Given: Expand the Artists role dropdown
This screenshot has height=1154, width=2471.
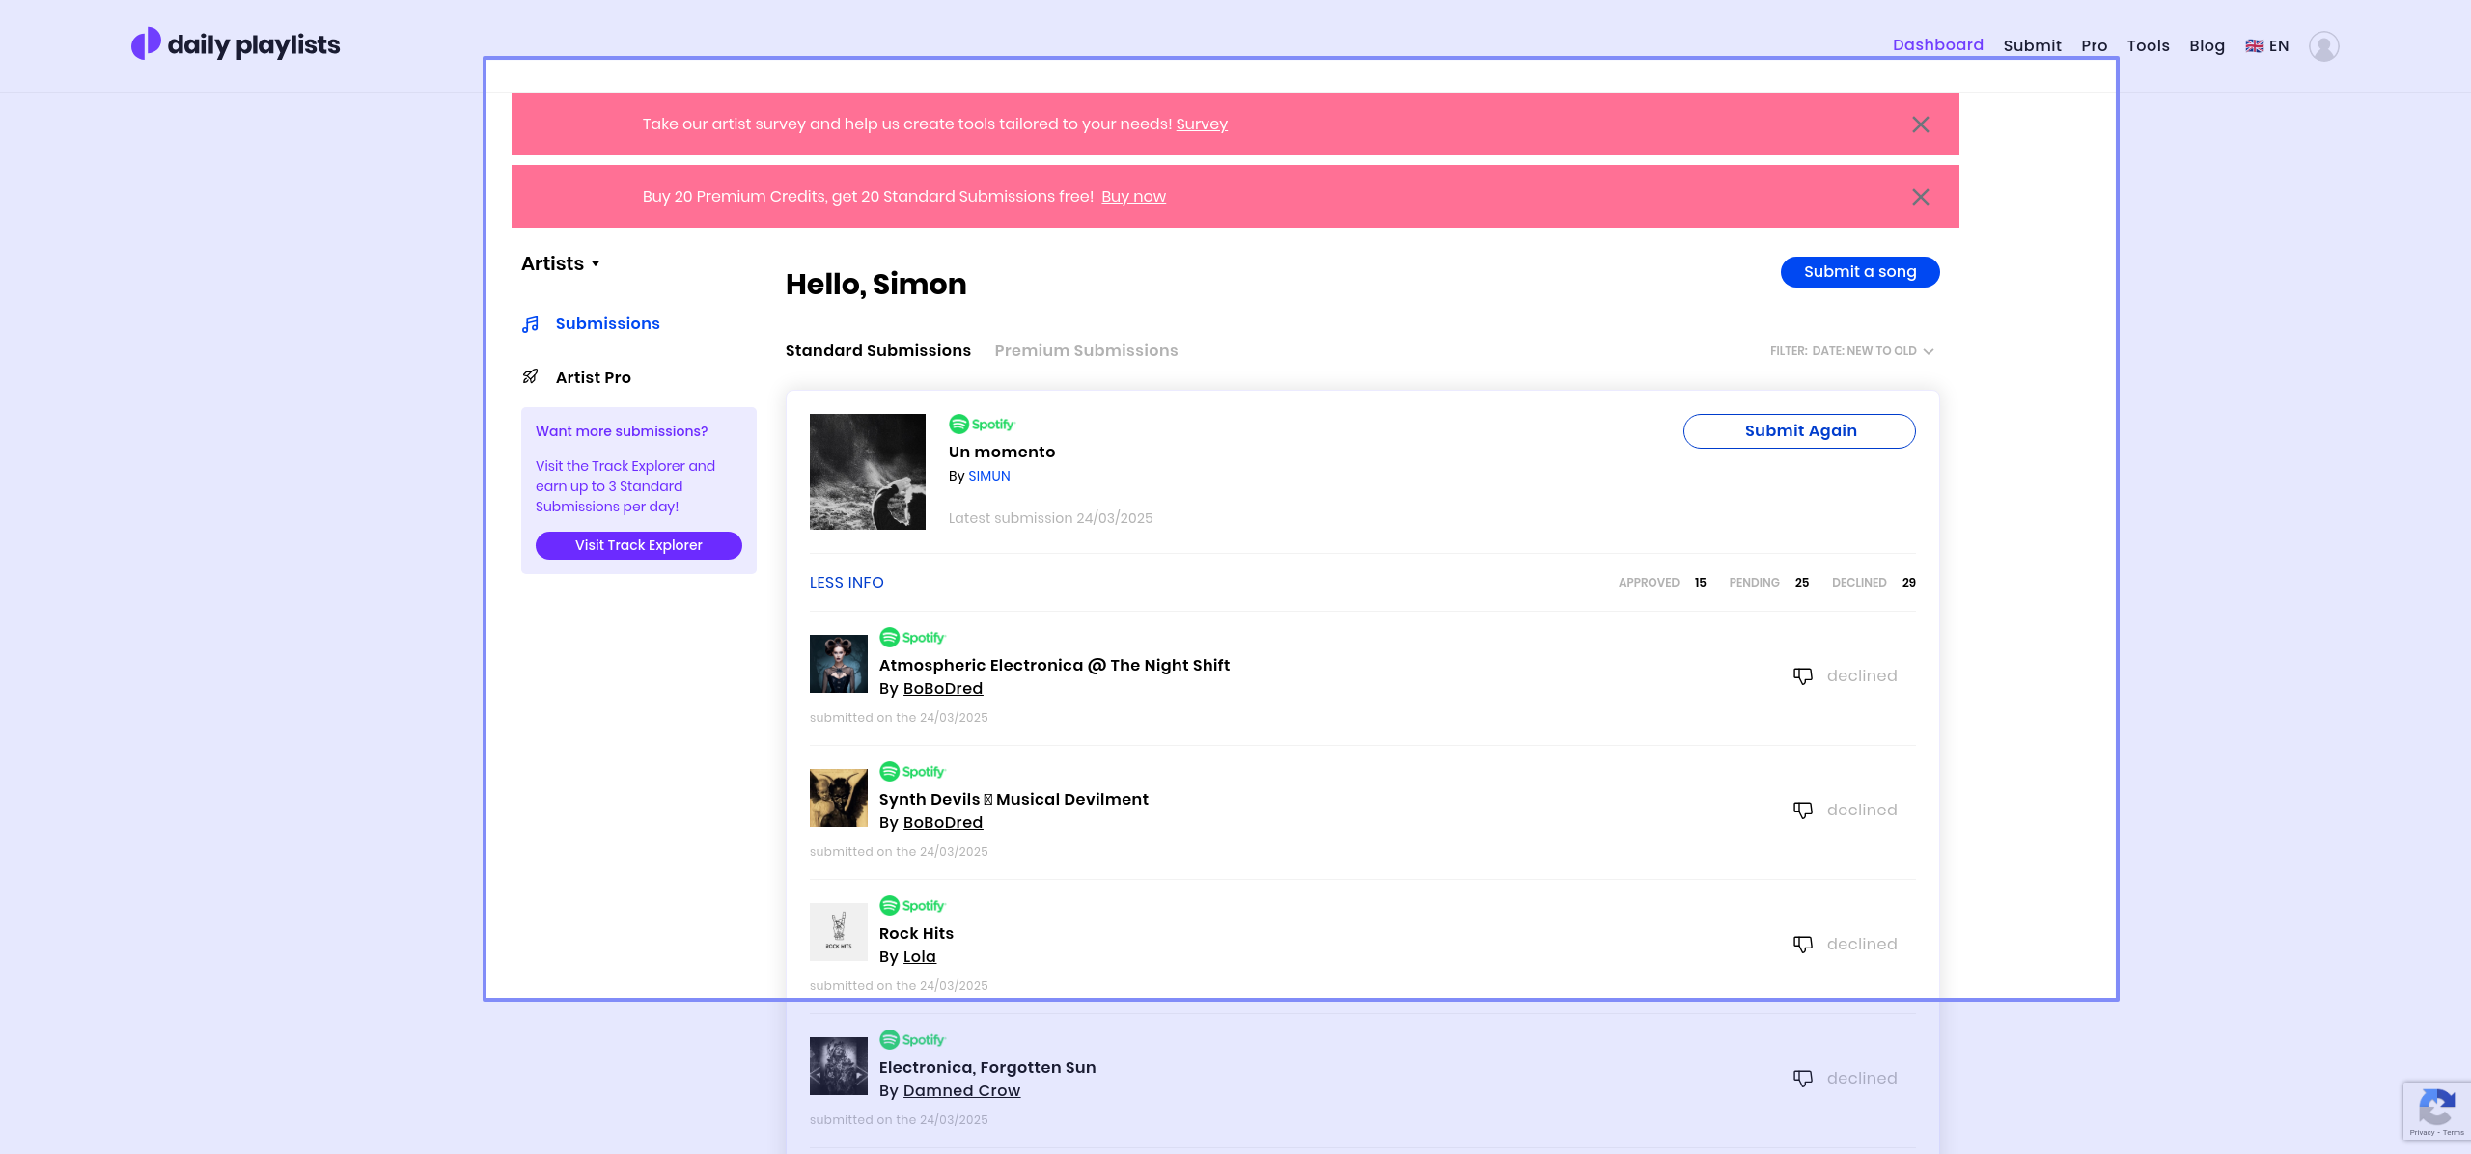Looking at the screenshot, I should pos(561,263).
